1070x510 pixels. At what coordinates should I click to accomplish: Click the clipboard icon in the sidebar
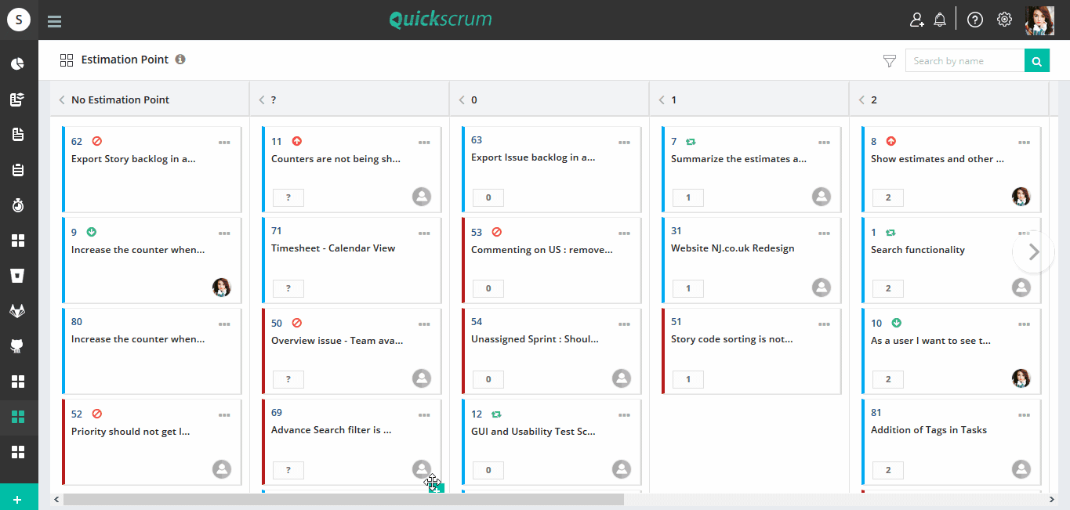click(19, 168)
